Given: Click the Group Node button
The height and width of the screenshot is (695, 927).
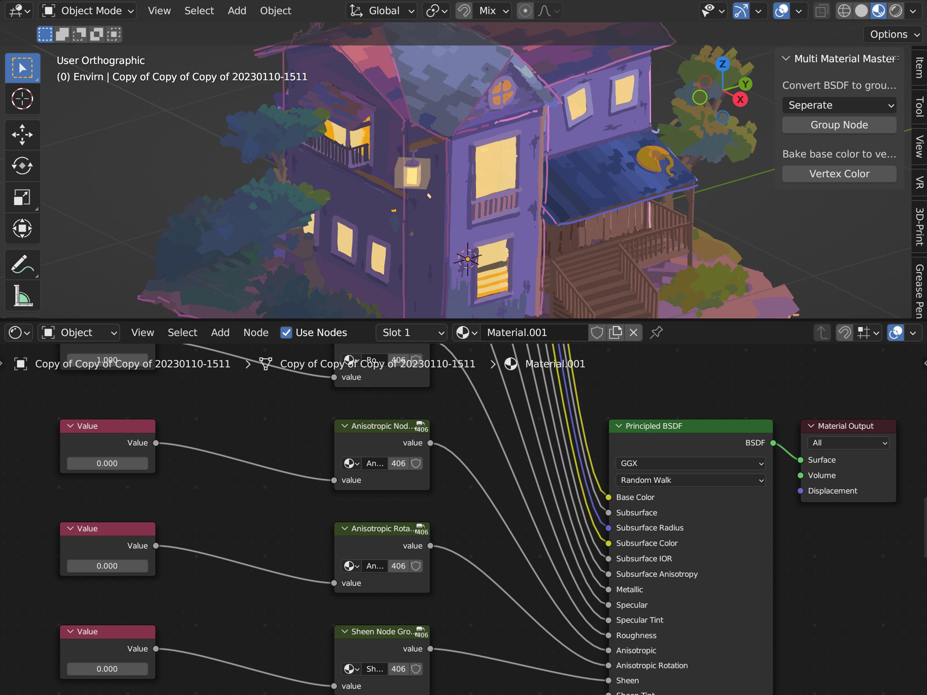Looking at the screenshot, I should tap(839, 124).
